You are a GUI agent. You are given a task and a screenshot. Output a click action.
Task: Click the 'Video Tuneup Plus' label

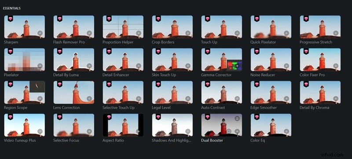[20, 141]
